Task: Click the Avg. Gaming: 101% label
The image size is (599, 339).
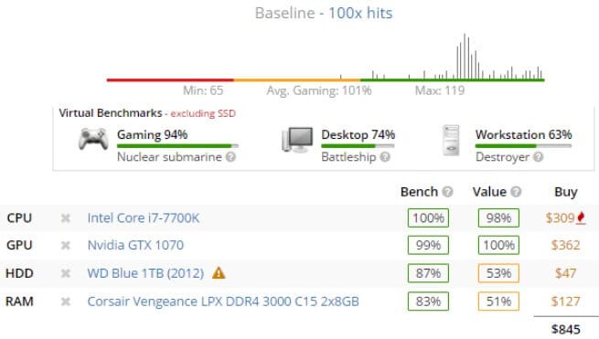Action: coord(319,90)
